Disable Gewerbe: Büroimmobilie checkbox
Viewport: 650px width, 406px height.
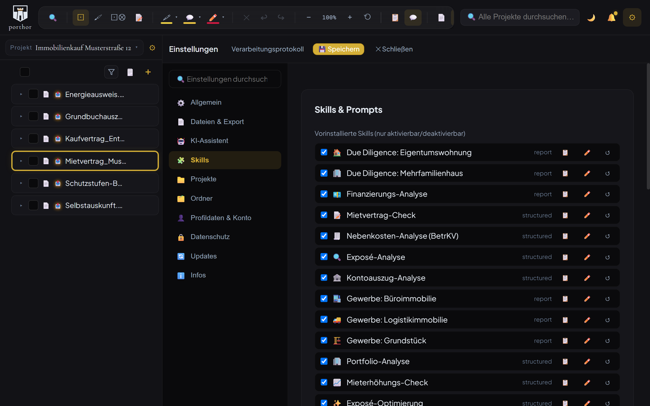pos(324,298)
